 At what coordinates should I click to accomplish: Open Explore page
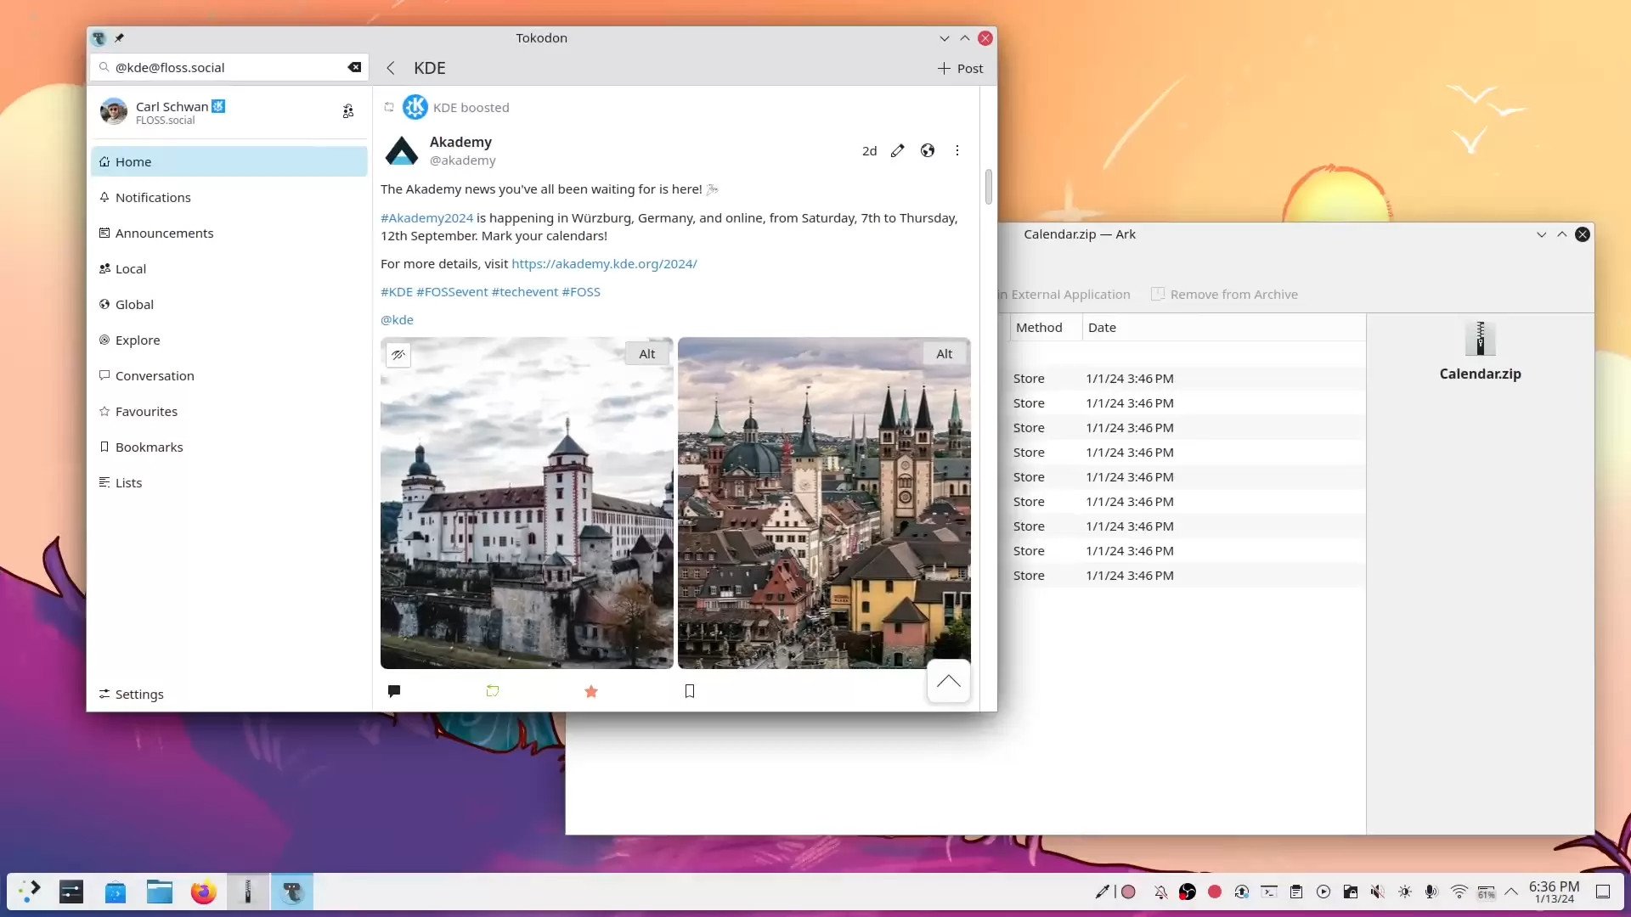click(229, 340)
